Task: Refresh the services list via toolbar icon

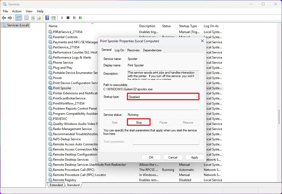Action: pyautogui.click(x=33, y=18)
